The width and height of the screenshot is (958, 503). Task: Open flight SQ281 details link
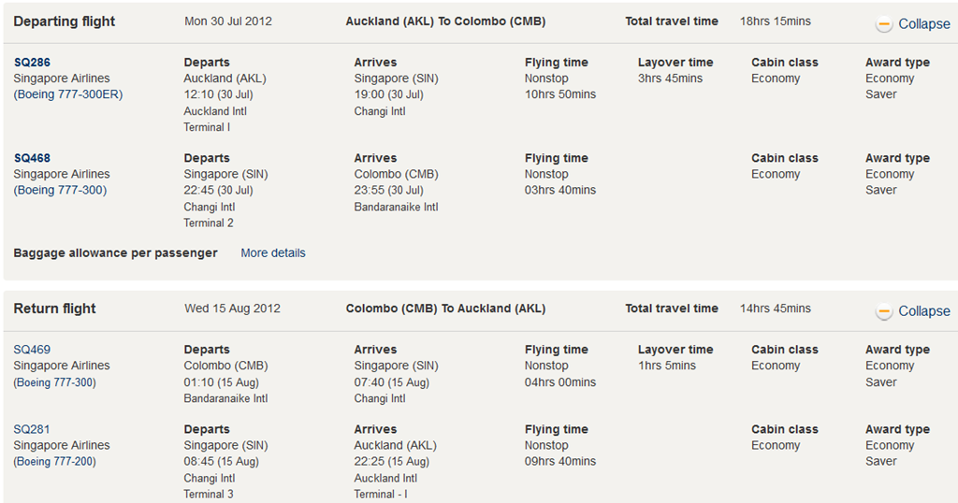(32, 429)
